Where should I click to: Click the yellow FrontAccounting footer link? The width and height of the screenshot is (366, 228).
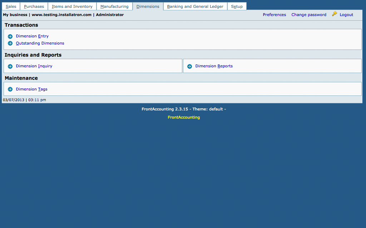(x=184, y=117)
